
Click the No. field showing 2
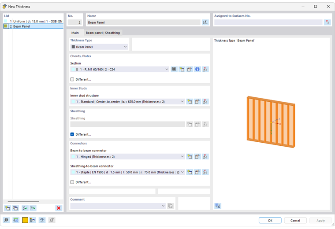(74, 22)
